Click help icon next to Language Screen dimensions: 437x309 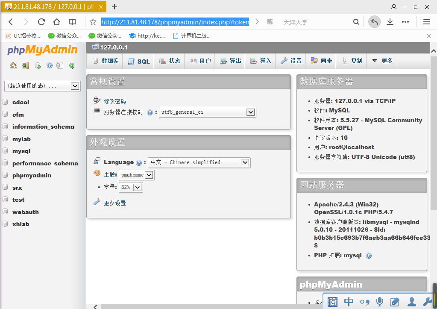(x=139, y=162)
